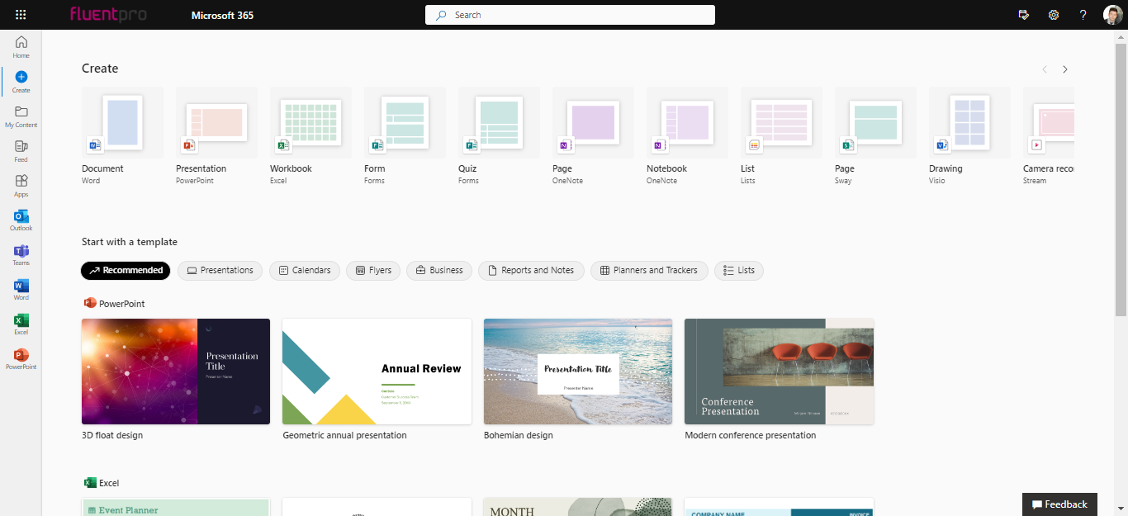Viewport: 1128px width, 516px height.
Task: Select the Lists template filter
Action: pyautogui.click(x=739, y=270)
